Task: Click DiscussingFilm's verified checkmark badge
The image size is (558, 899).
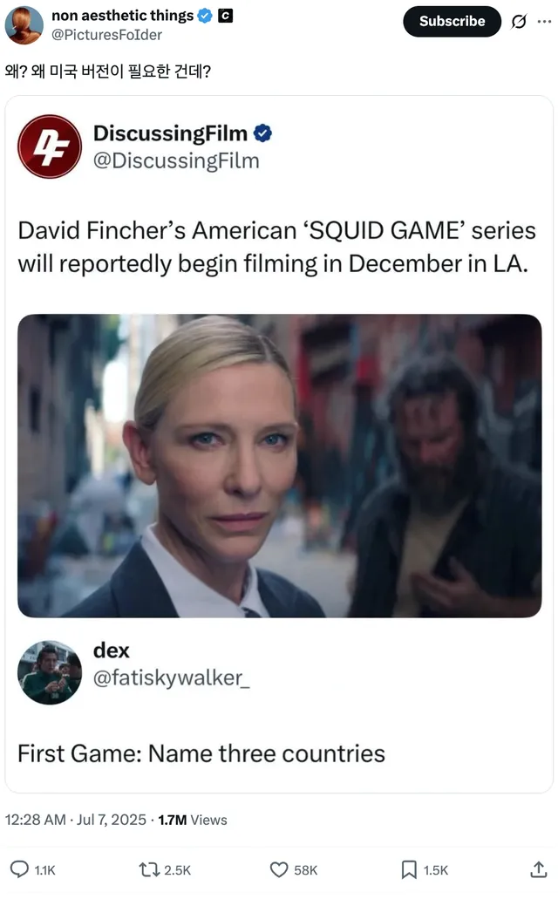Action: click(x=262, y=133)
